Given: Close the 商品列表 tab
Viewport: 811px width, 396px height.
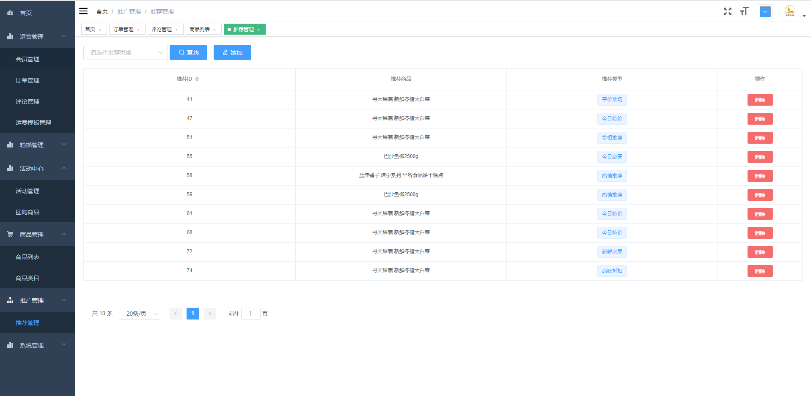Looking at the screenshot, I should (x=214, y=30).
